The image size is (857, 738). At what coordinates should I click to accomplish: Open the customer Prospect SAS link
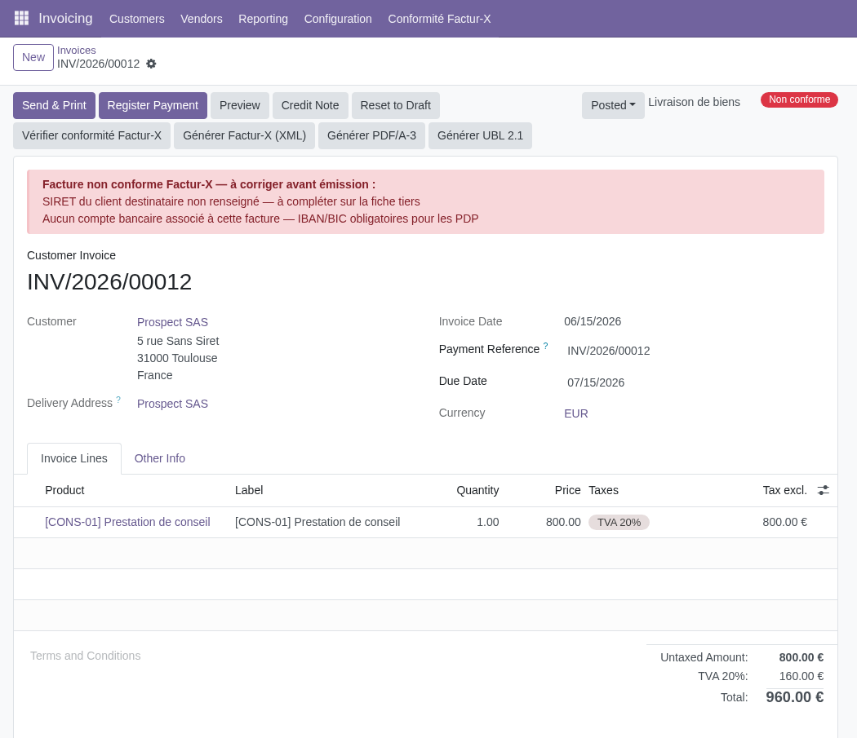pos(172,322)
